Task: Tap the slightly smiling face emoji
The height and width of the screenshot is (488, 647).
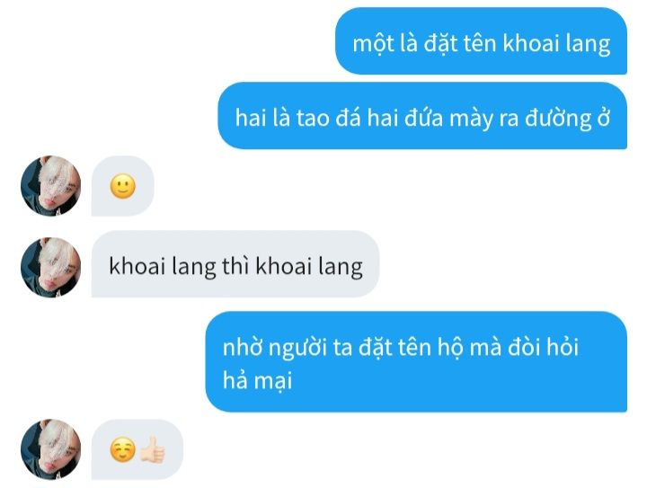Action: (122, 186)
